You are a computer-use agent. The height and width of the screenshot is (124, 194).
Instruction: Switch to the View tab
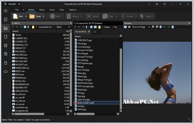click(62, 10)
